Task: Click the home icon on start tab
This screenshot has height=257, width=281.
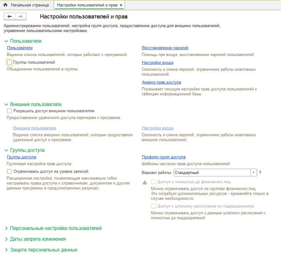Action: tap(5, 5)
